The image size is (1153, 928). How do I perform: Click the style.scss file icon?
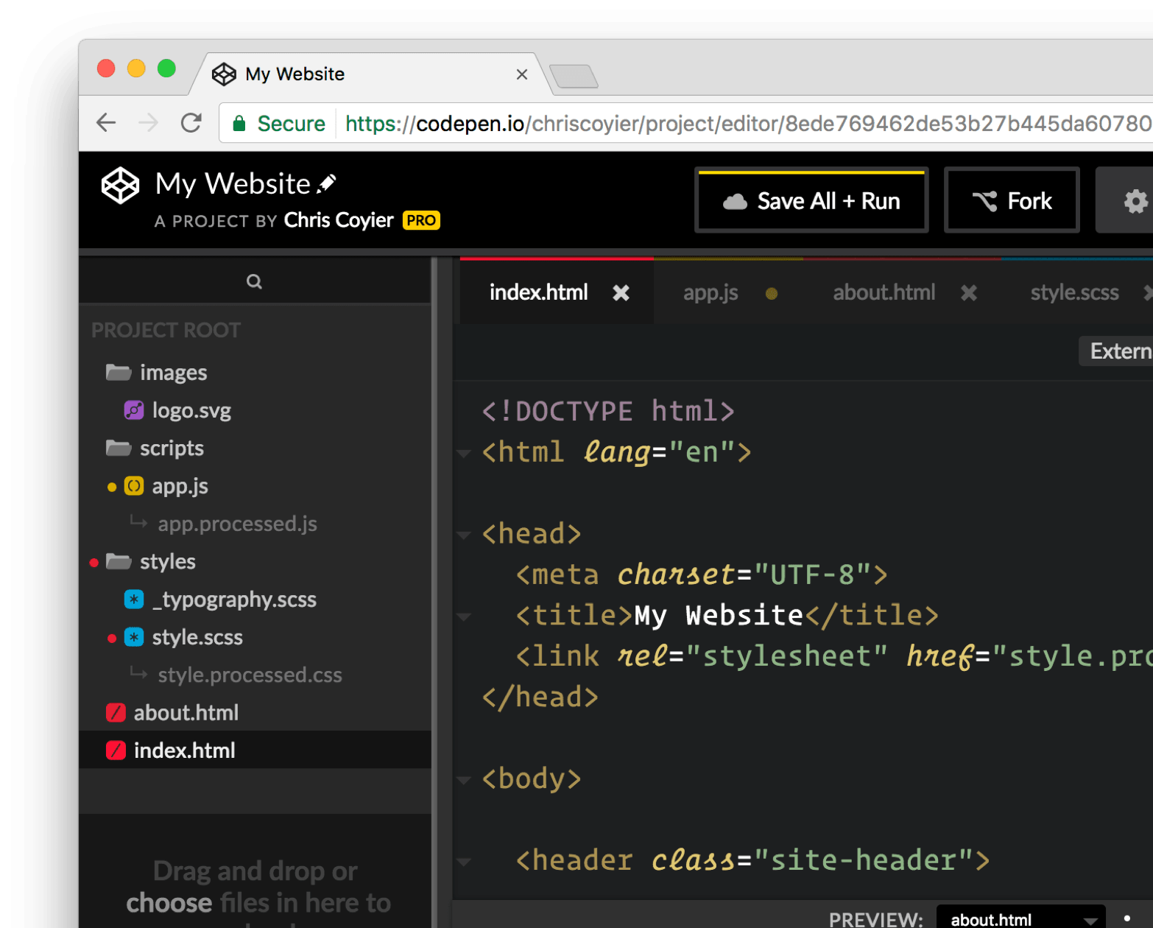(134, 637)
